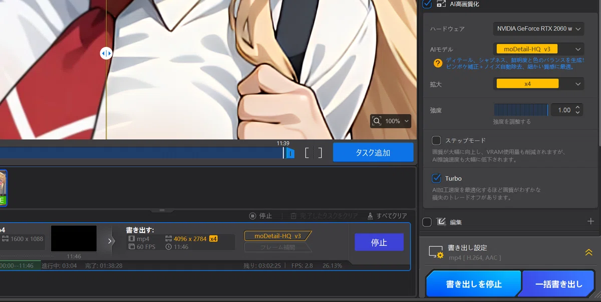
Task: Click the 一括書き出し button
Action: click(x=559, y=284)
